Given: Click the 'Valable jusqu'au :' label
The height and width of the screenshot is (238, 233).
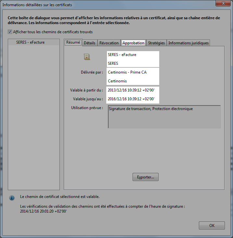Looking at the screenshot, I should pos(88,99).
